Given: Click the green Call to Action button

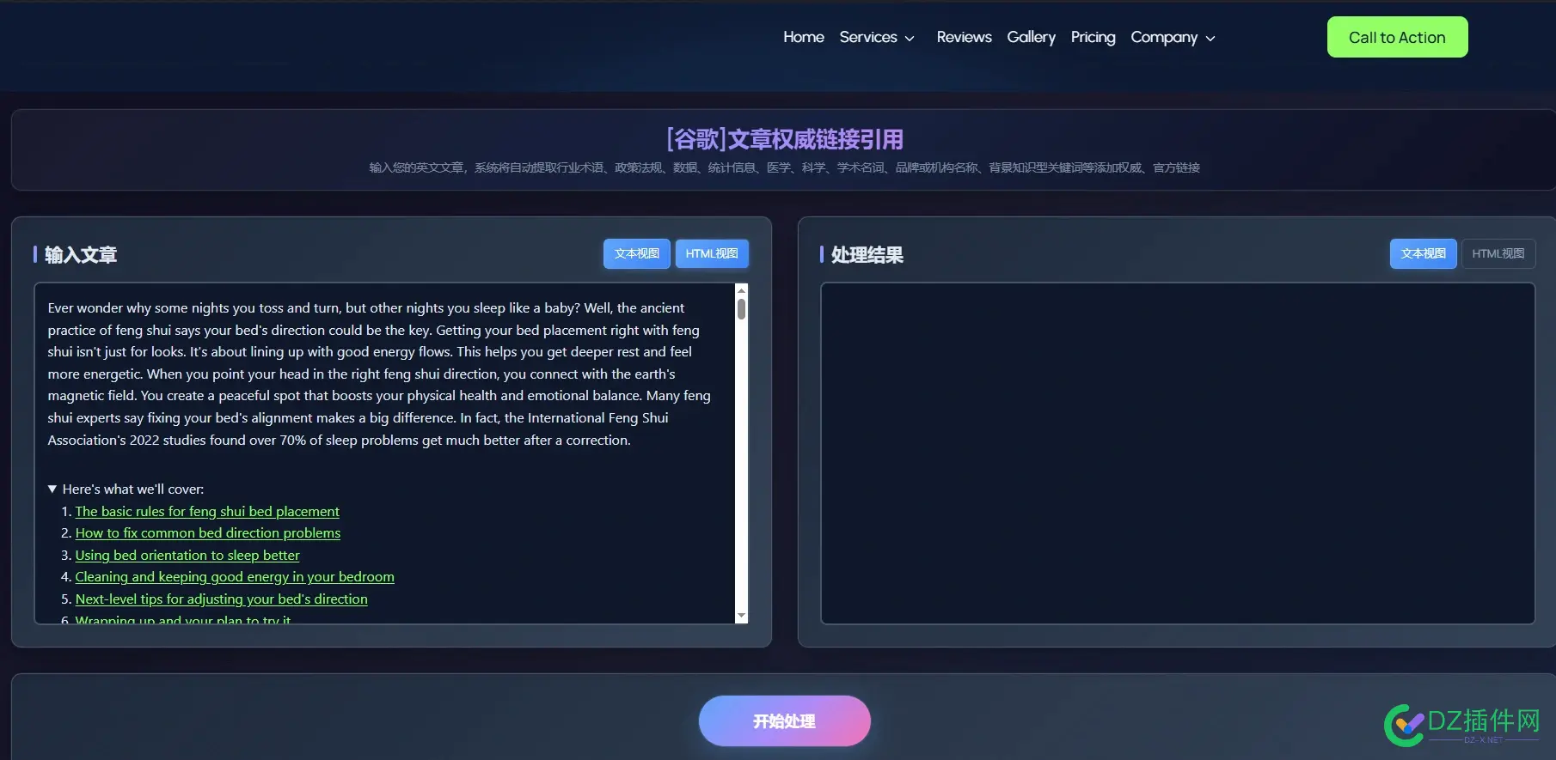Looking at the screenshot, I should 1397,37.
